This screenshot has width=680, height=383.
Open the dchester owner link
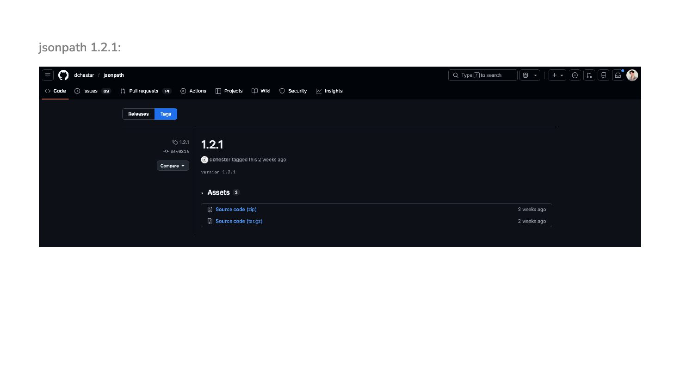[x=84, y=75]
